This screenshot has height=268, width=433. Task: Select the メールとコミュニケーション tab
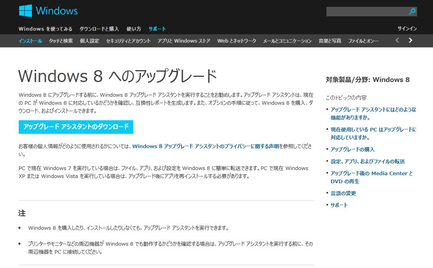(287, 41)
